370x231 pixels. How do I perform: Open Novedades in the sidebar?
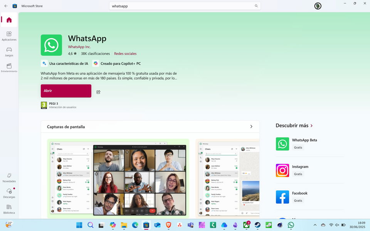[x=9, y=177]
